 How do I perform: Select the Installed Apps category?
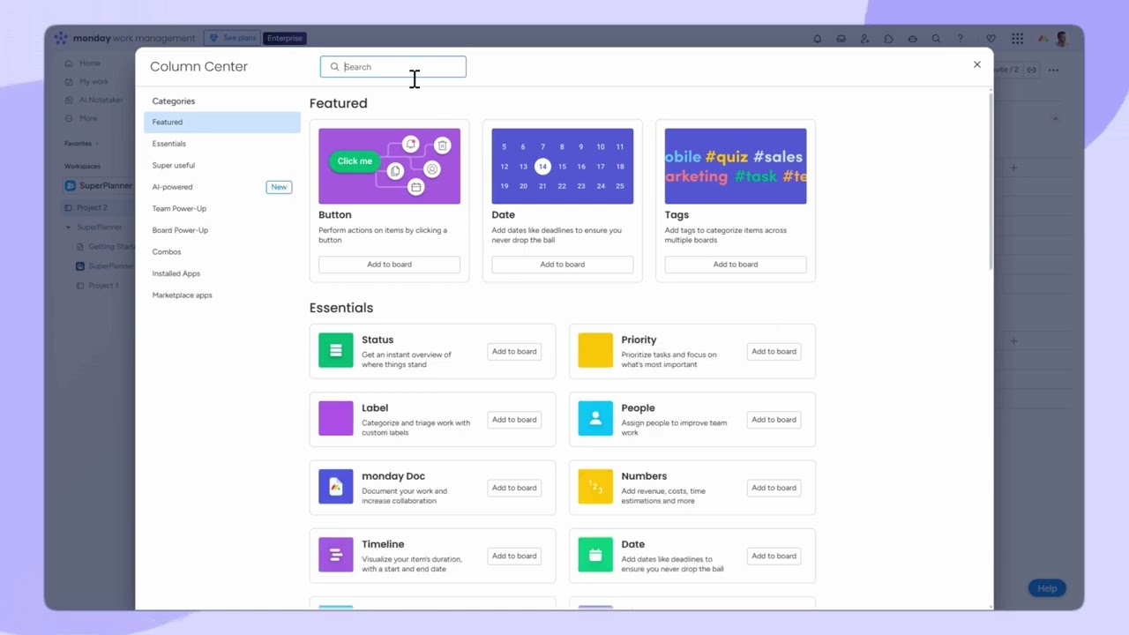pyautogui.click(x=222, y=273)
